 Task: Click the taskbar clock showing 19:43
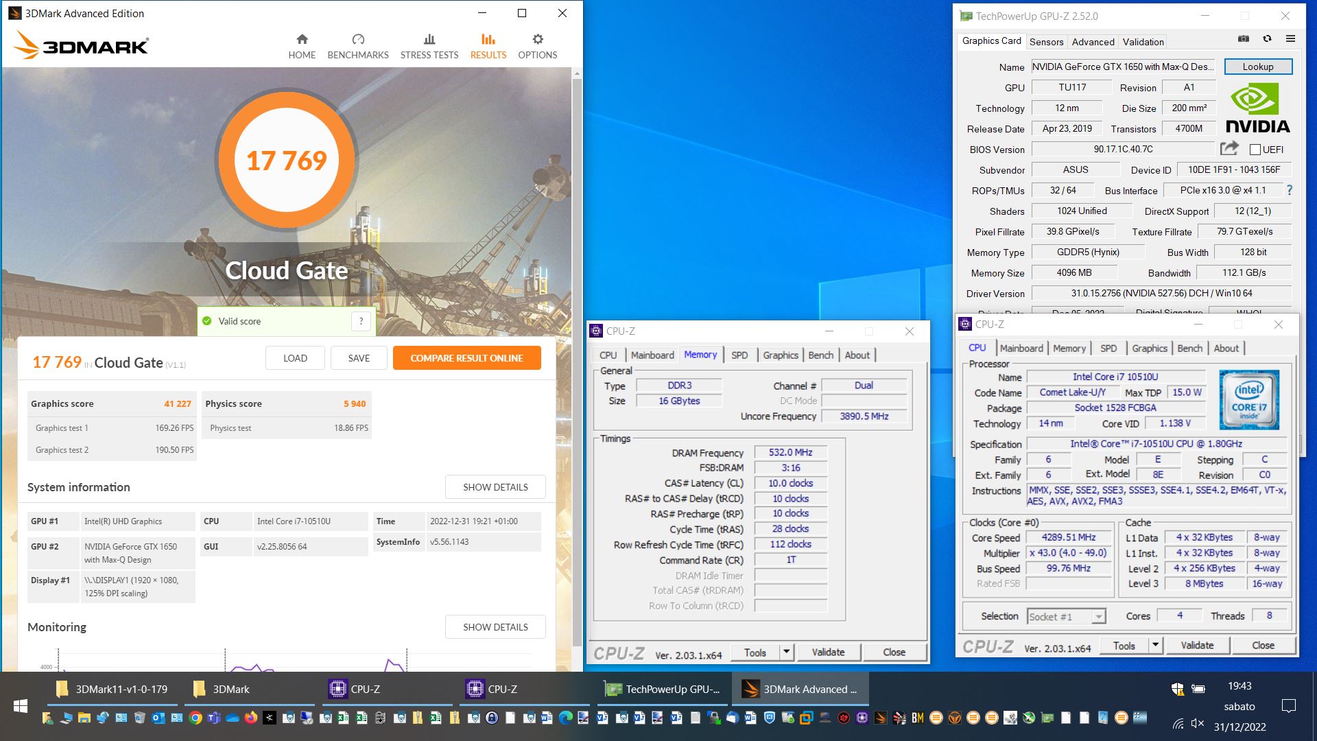click(x=1239, y=686)
